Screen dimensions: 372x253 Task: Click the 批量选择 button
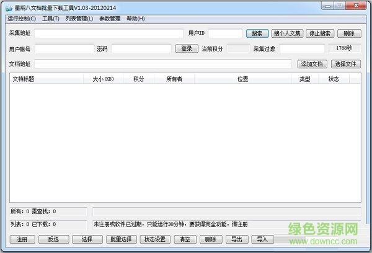122,239
